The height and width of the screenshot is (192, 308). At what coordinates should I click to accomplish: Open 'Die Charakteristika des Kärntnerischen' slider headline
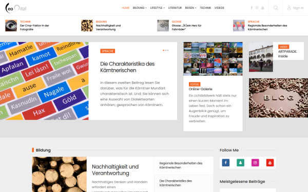tap(127, 67)
